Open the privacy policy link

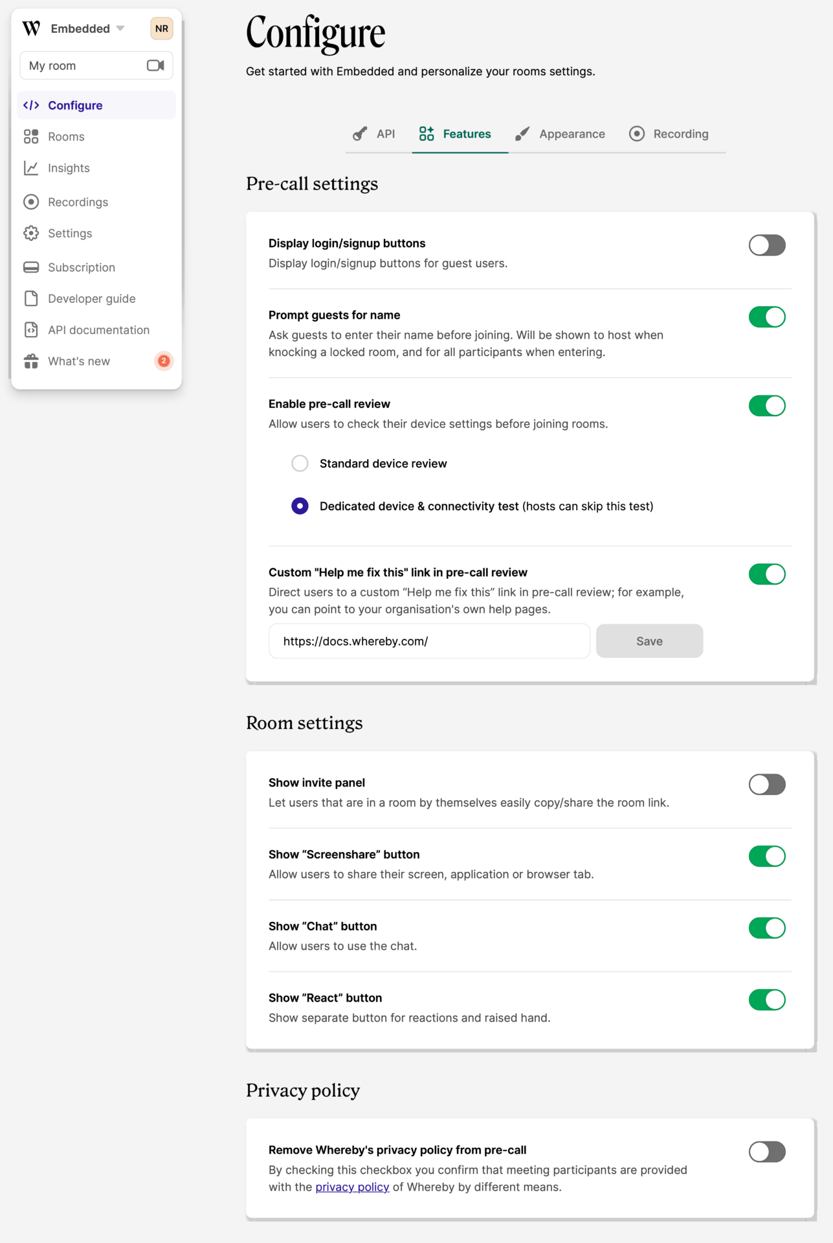click(x=353, y=1187)
